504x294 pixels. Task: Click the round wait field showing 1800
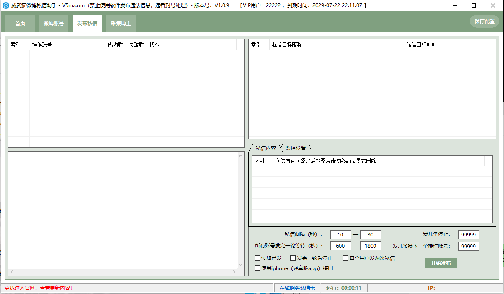pyautogui.click(x=371, y=246)
